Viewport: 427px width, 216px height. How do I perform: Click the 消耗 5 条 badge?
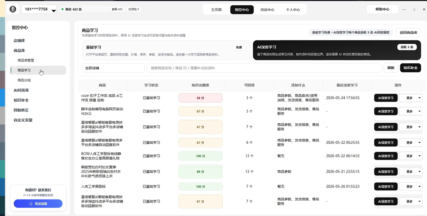click(407, 47)
